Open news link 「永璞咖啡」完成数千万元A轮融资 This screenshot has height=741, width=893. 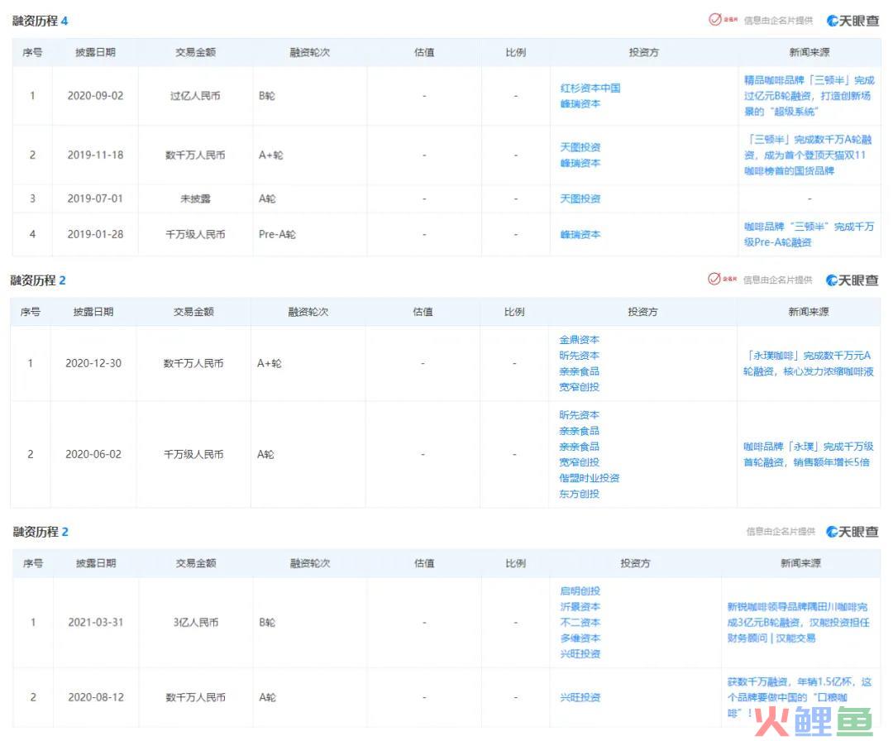[x=808, y=363]
